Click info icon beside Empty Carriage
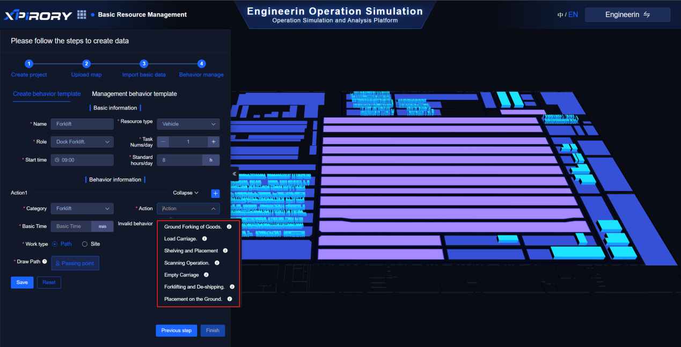This screenshot has height=347, width=681. coord(206,275)
